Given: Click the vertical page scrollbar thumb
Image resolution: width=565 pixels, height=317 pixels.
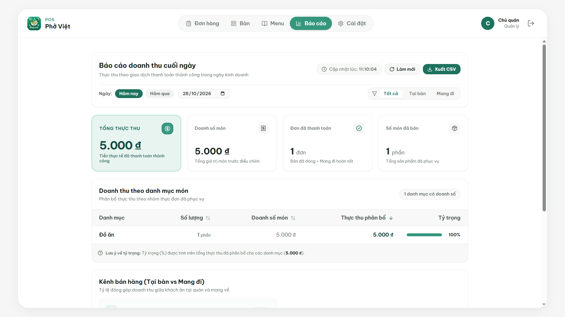Looking at the screenshot, I should pos(544,128).
